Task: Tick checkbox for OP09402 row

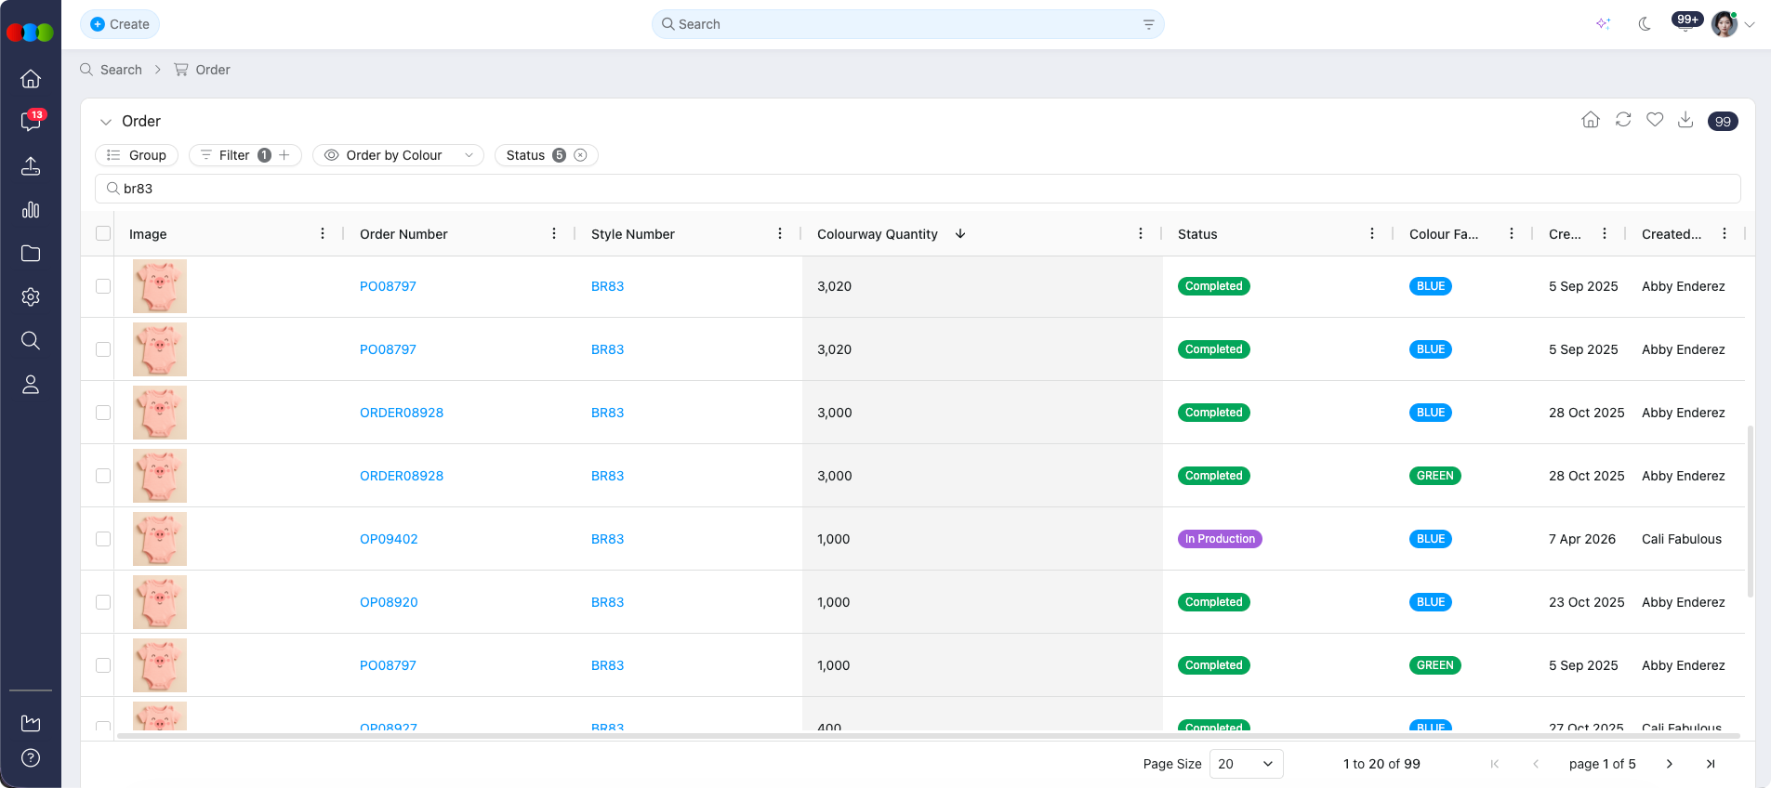Action: [103, 539]
